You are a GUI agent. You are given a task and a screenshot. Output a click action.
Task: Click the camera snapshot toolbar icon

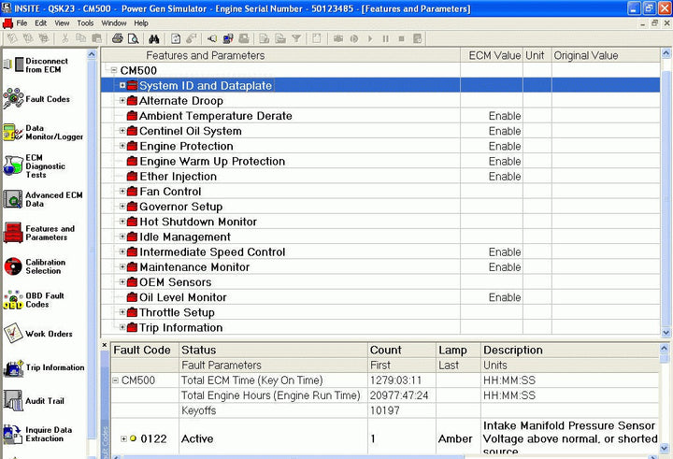coord(338,38)
